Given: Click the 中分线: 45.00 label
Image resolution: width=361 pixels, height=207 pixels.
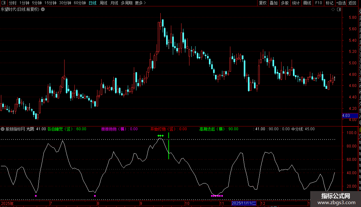Looking at the screenshot, I should click(303, 129).
